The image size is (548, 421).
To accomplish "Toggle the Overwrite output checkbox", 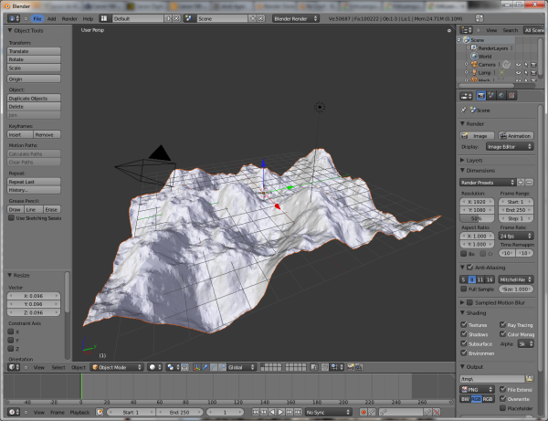I will (x=503, y=398).
